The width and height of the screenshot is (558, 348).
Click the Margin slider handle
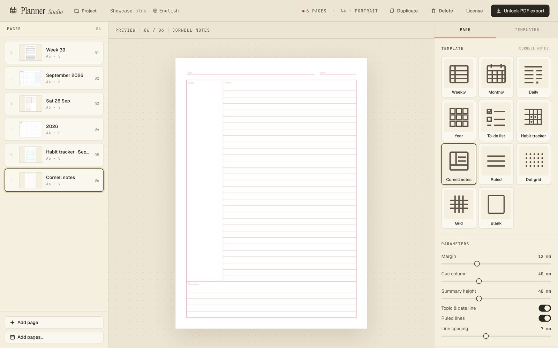[x=477, y=264]
